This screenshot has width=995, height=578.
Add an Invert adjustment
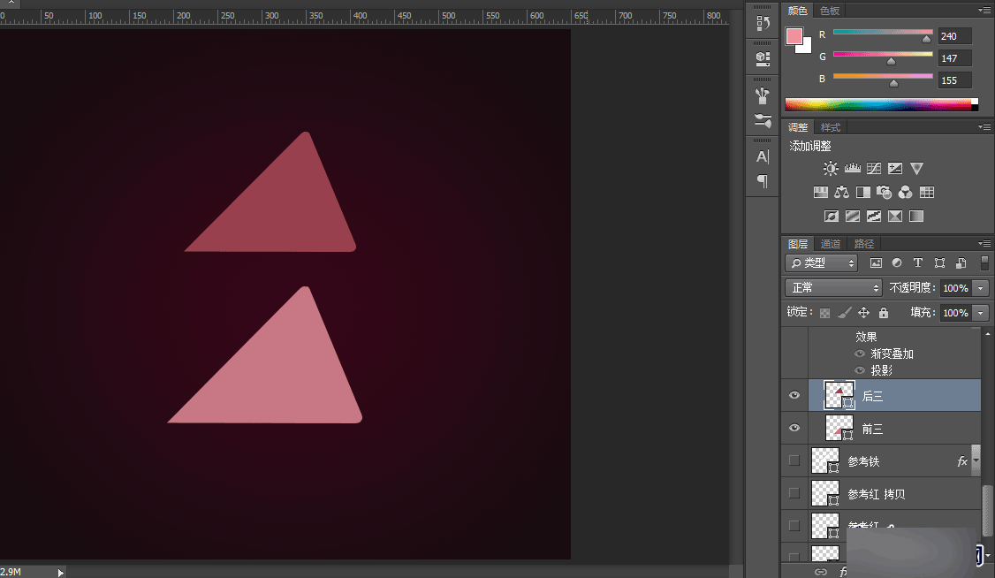(832, 217)
